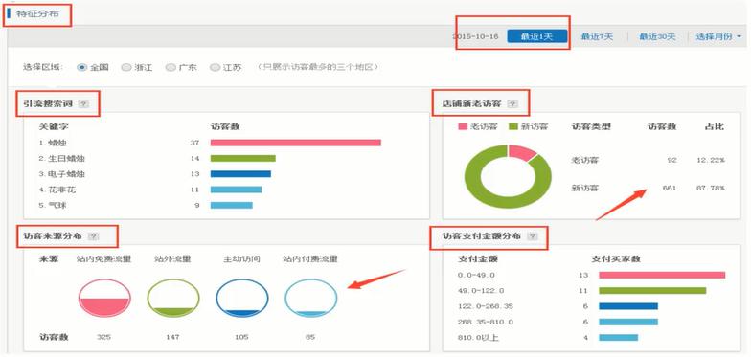Image resolution: width=751 pixels, height=357 pixels.
Task: Click keyword row 4. 花非花
Action: pyautogui.click(x=57, y=190)
